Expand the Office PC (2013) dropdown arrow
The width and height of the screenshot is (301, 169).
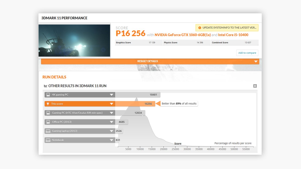(112, 122)
